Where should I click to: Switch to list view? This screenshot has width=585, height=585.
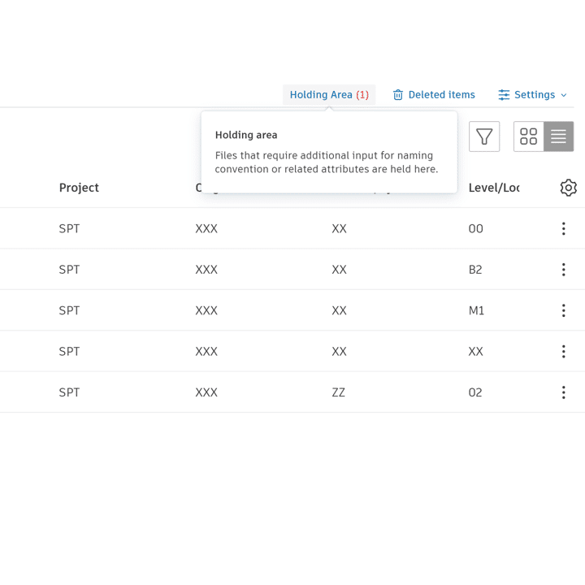(x=558, y=136)
